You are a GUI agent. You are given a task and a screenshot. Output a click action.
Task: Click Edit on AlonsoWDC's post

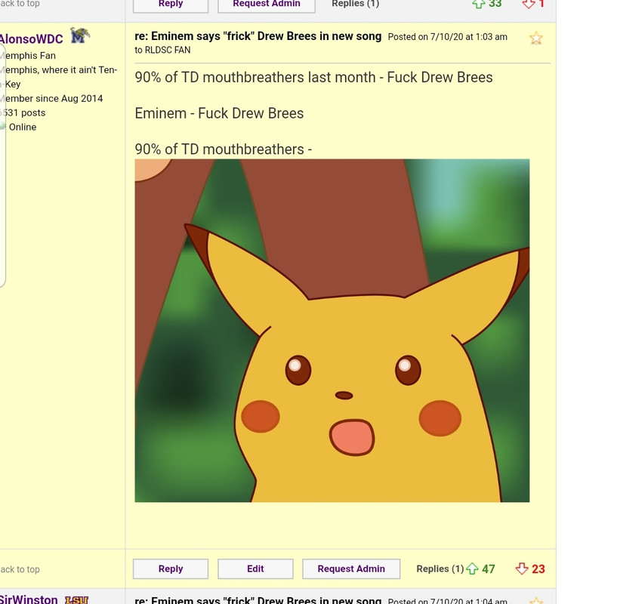pos(255,569)
